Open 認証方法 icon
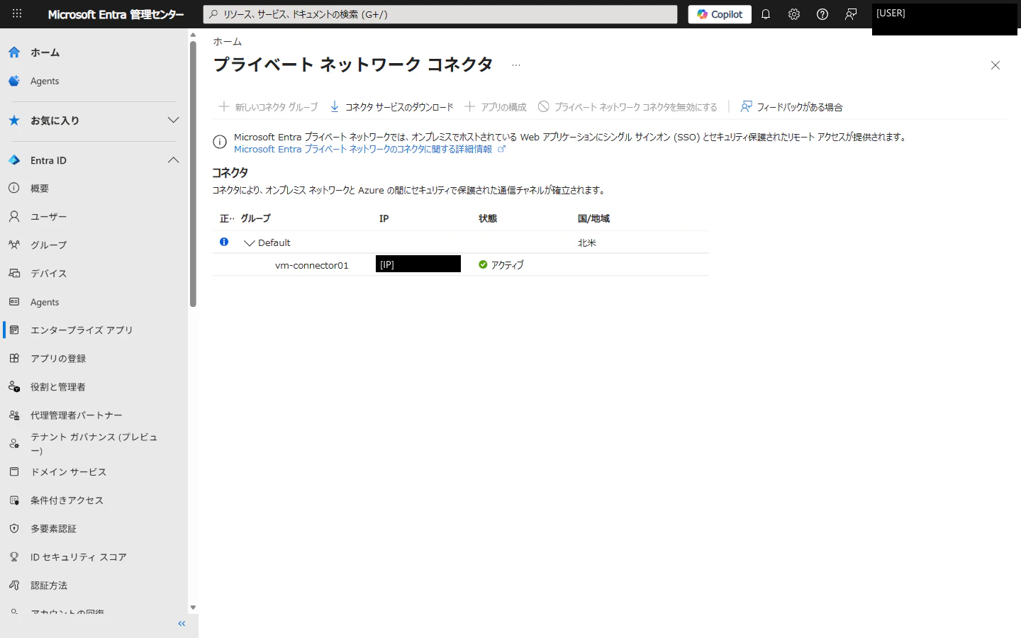 click(14, 585)
